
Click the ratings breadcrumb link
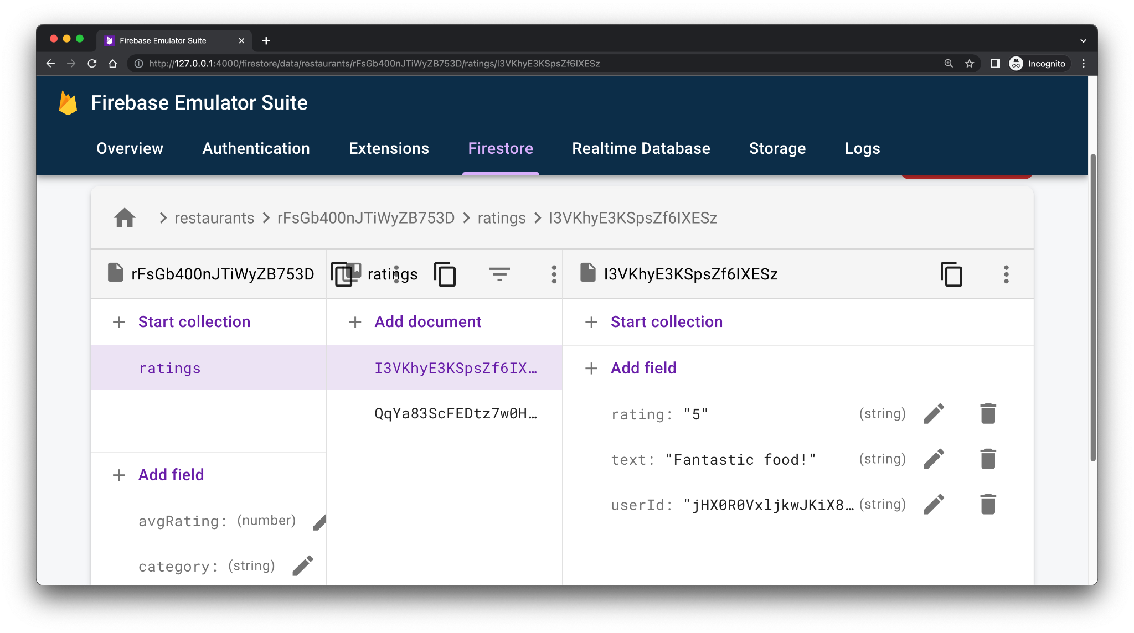[502, 218]
